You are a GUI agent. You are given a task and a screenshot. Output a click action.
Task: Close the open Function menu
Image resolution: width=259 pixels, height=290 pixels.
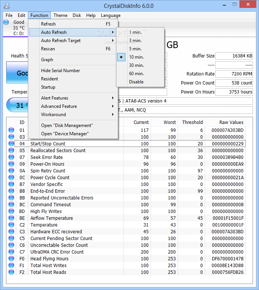pyautogui.click(x=39, y=15)
